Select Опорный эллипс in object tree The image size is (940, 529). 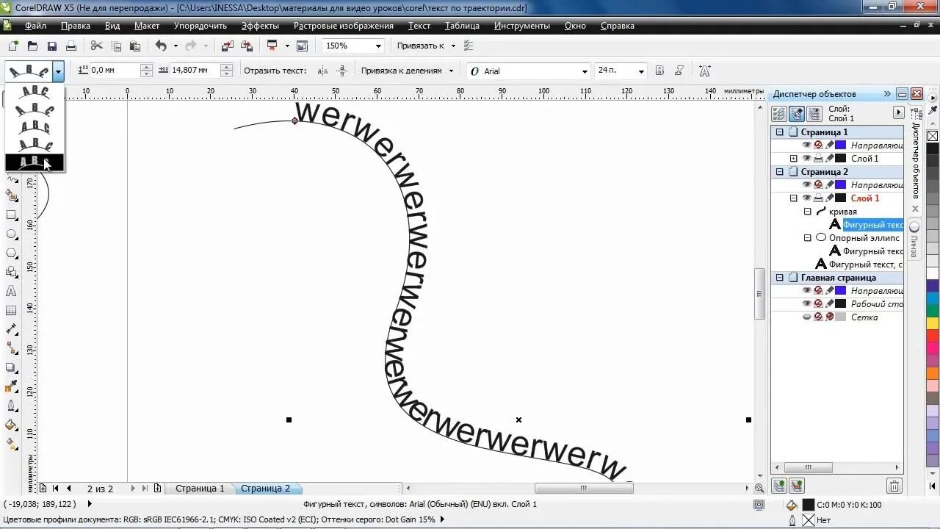(864, 238)
